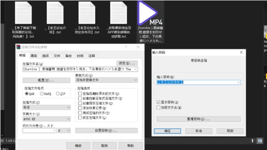Screen dimensions: 267x150
Task: Select RAR archive format
Action: [x=30, y=94]
